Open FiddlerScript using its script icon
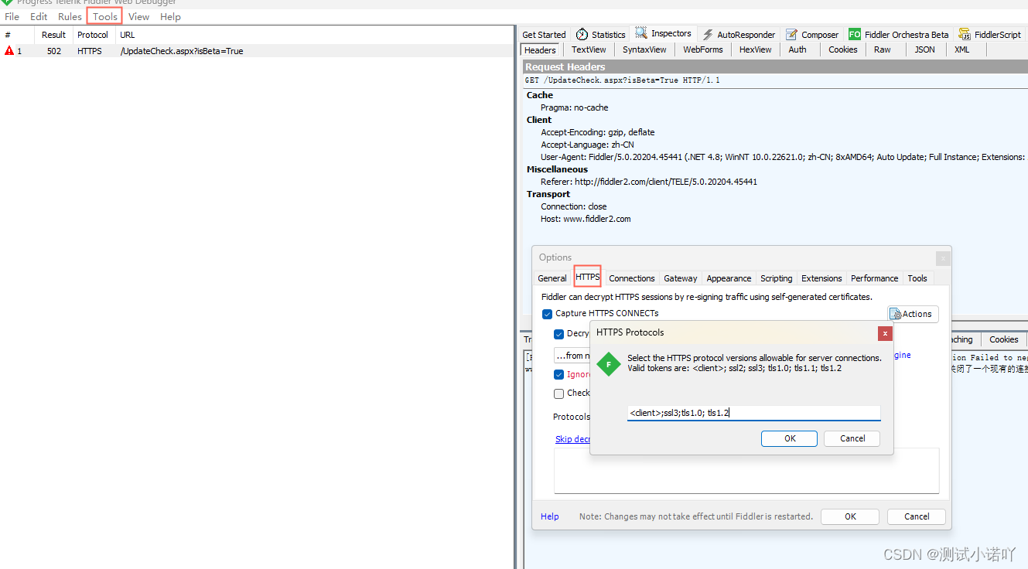 (964, 34)
